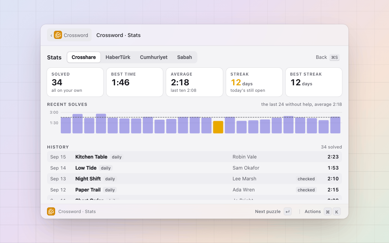
Task: Click the Next puzzle button
Action: (273, 212)
